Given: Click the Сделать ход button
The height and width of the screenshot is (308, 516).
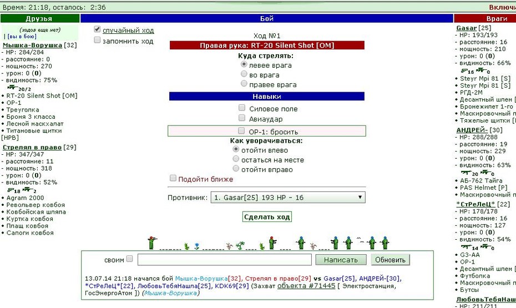Looking at the screenshot, I should [267, 217].
